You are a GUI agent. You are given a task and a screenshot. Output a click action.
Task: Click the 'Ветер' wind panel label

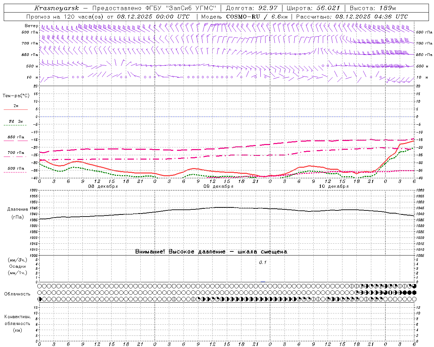tap(31, 26)
